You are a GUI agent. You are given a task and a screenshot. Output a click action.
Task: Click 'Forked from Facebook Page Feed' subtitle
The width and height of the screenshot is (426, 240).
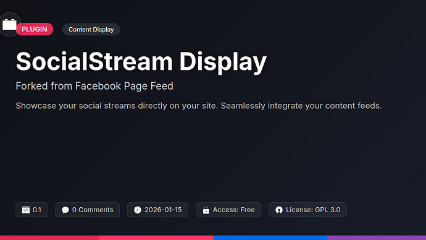pos(94,86)
